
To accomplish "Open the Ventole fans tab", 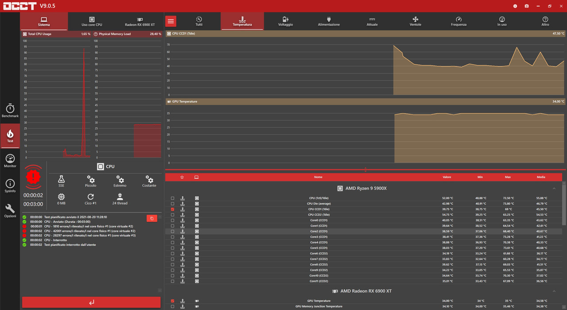I will pyautogui.click(x=415, y=21).
